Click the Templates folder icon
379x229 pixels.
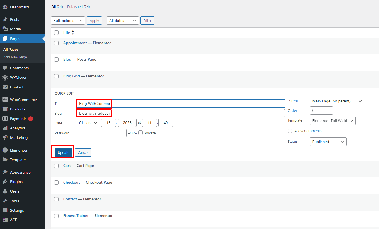pos(5,160)
